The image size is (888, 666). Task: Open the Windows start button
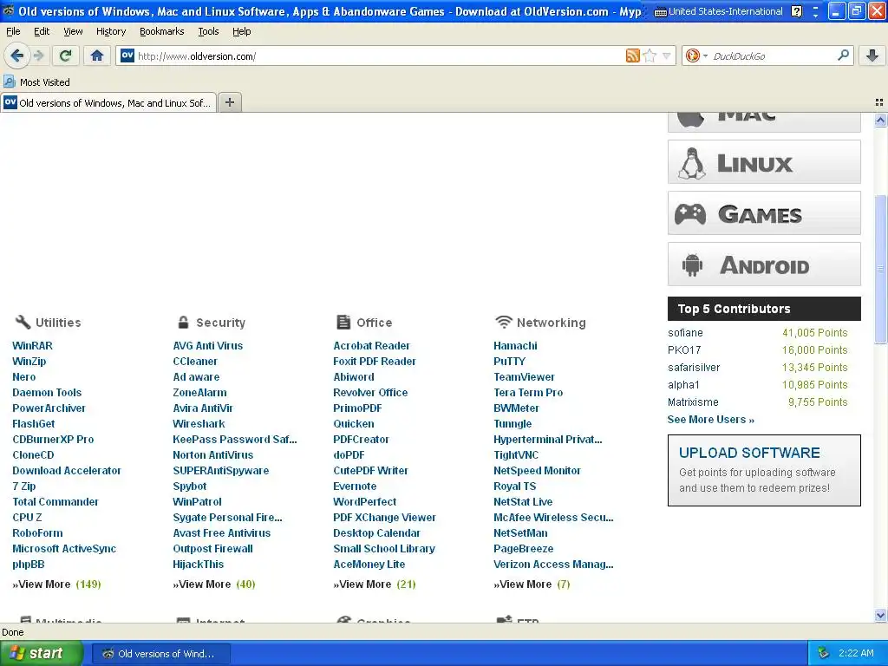[42, 653]
